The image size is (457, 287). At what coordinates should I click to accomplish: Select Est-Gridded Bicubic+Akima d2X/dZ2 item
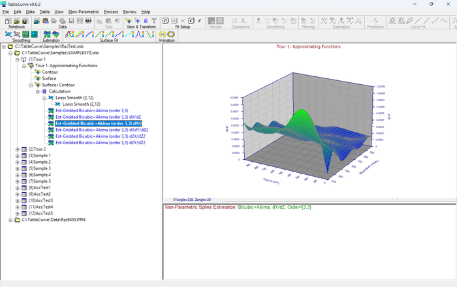pyautogui.click(x=101, y=136)
